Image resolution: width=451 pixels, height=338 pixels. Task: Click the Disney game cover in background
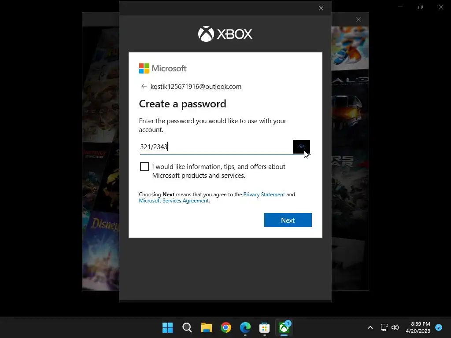pos(101,250)
